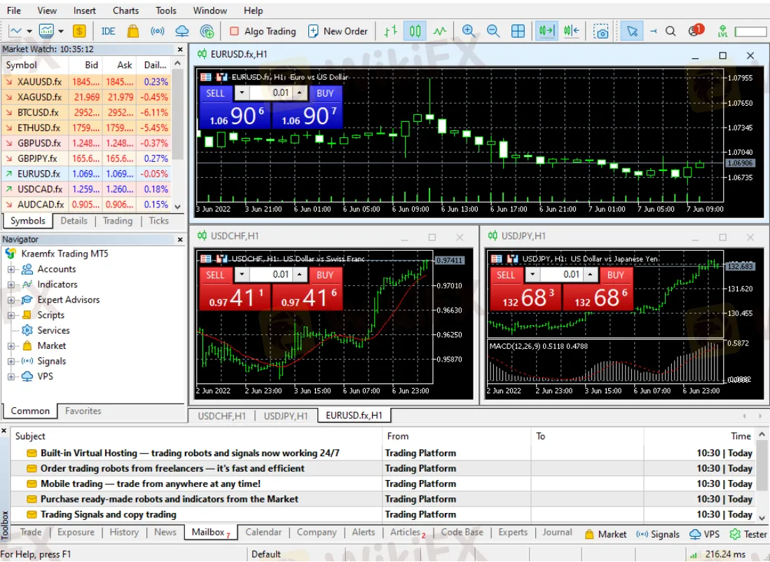
Task: Click the radar icon with green plus
Action: pyautogui.click(x=207, y=31)
